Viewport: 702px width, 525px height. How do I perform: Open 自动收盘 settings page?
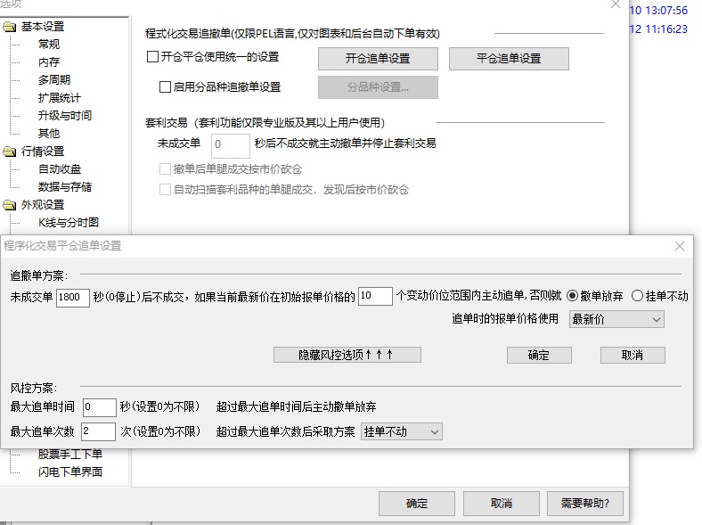(x=60, y=169)
